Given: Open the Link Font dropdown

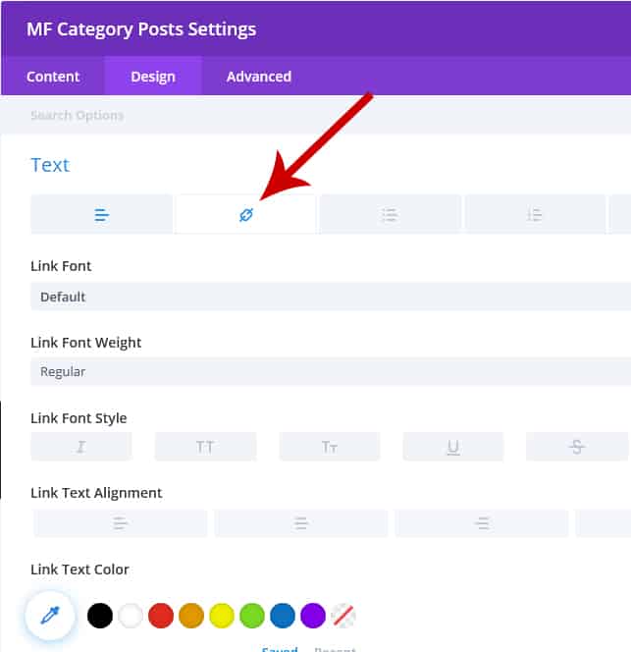Looking at the screenshot, I should coord(330,297).
